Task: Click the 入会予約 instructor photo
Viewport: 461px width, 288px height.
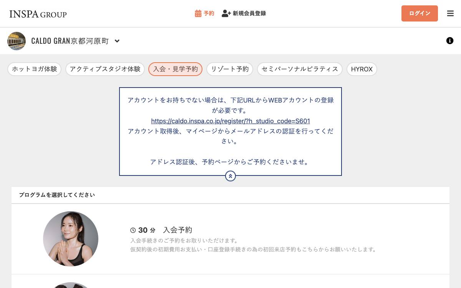Action: pos(71,239)
